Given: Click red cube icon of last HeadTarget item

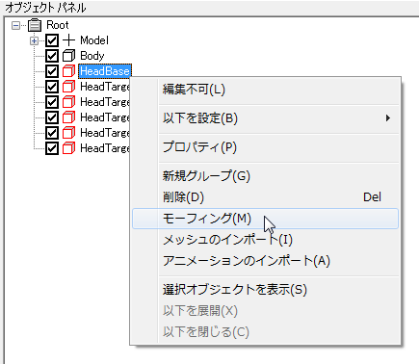Looking at the screenshot, I should 68,148.
